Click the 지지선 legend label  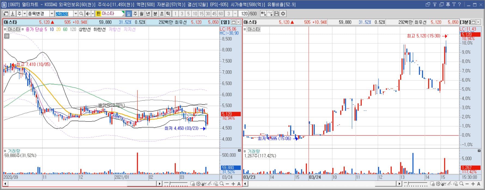click(129, 29)
